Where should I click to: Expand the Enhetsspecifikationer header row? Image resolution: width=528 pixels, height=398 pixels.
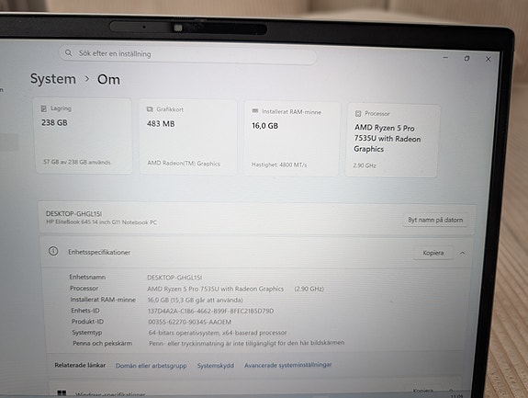257,253
